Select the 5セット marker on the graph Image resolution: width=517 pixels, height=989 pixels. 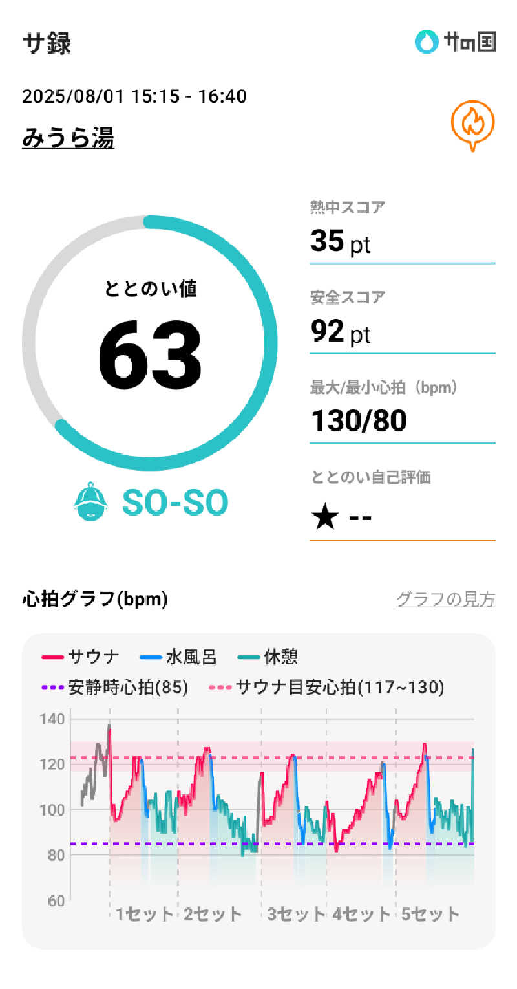click(x=430, y=914)
